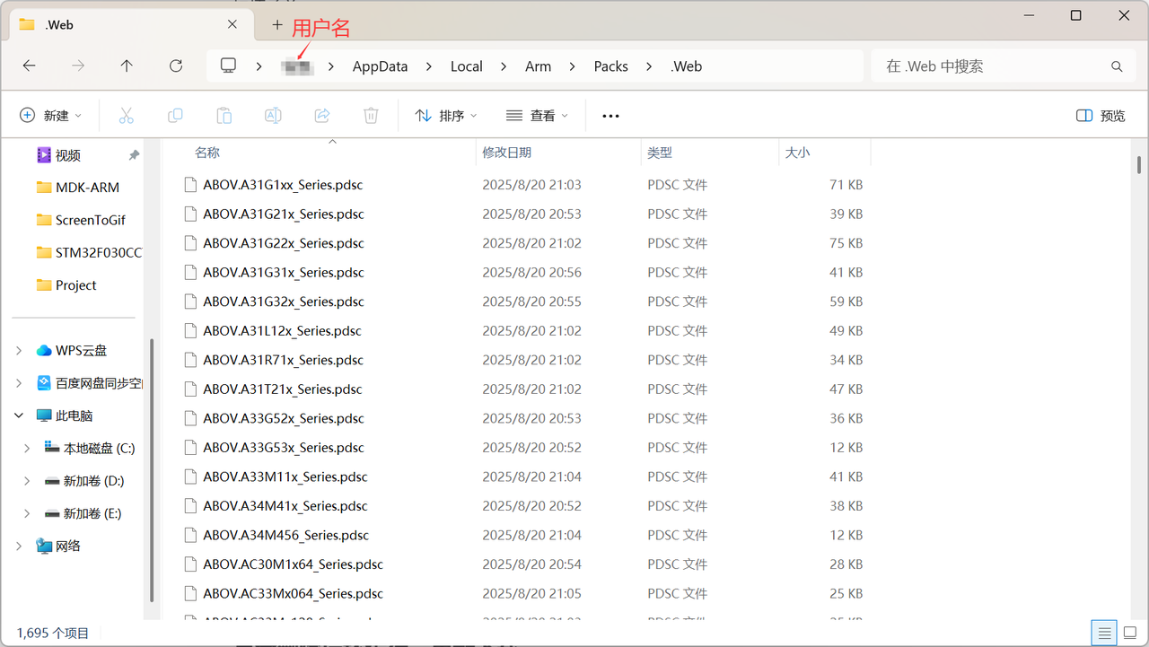This screenshot has width=1149, height=647.
Task: Go back to previous folder
Action: (x=30, y=66)
